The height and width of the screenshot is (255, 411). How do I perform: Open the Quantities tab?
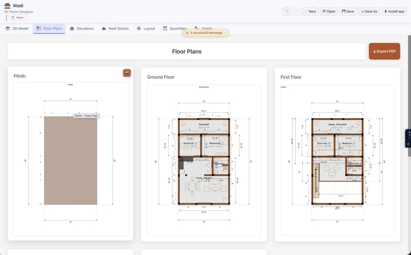[x=175, y=29]
